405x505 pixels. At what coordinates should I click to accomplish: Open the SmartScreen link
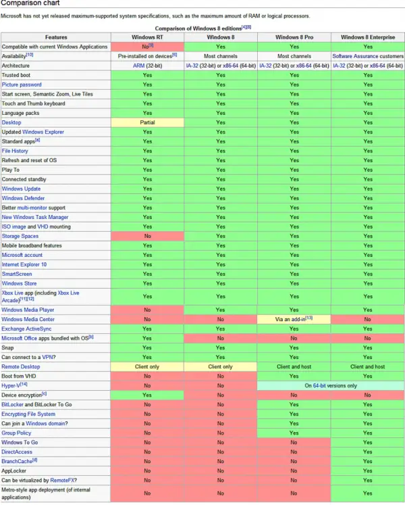click(x=17, y=274)
